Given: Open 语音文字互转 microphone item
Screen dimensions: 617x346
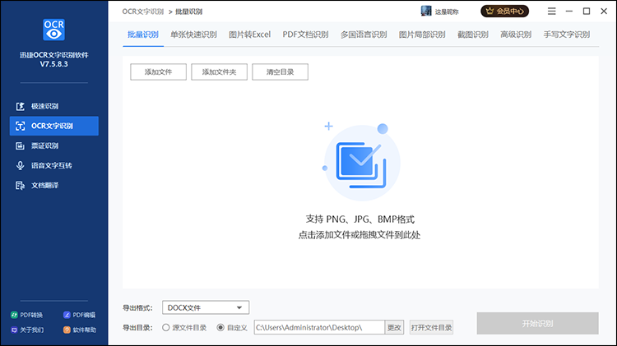Looking at the screenshot, I should pyautogui.click(x=54, y=165).
